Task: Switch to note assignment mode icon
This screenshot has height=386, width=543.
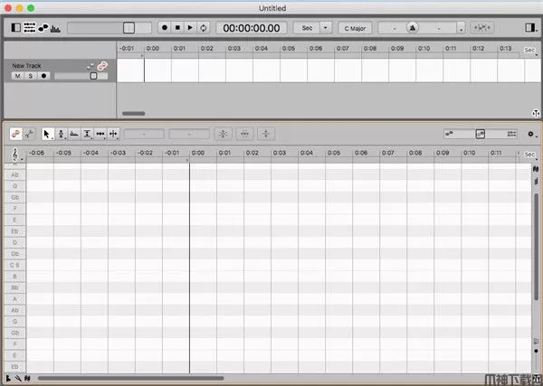Action: 30,134
